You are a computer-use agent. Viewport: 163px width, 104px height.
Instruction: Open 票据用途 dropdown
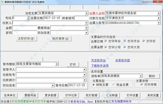coord(86,28)
